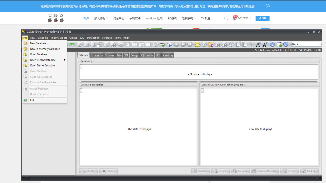The height and width of the screenshot is (183, 326).
Task: Switch to the Data tab
Action: click(119, 55)
